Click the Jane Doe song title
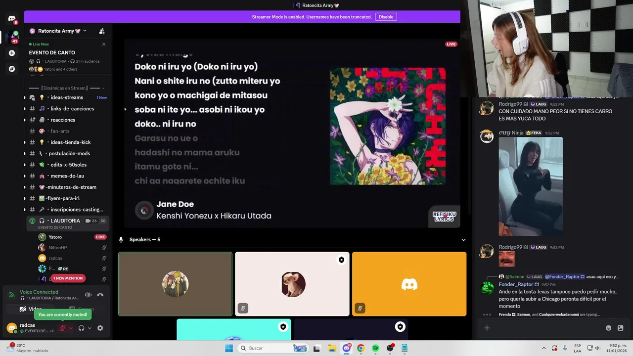This screenshot has height=356, width=633. 175,204
